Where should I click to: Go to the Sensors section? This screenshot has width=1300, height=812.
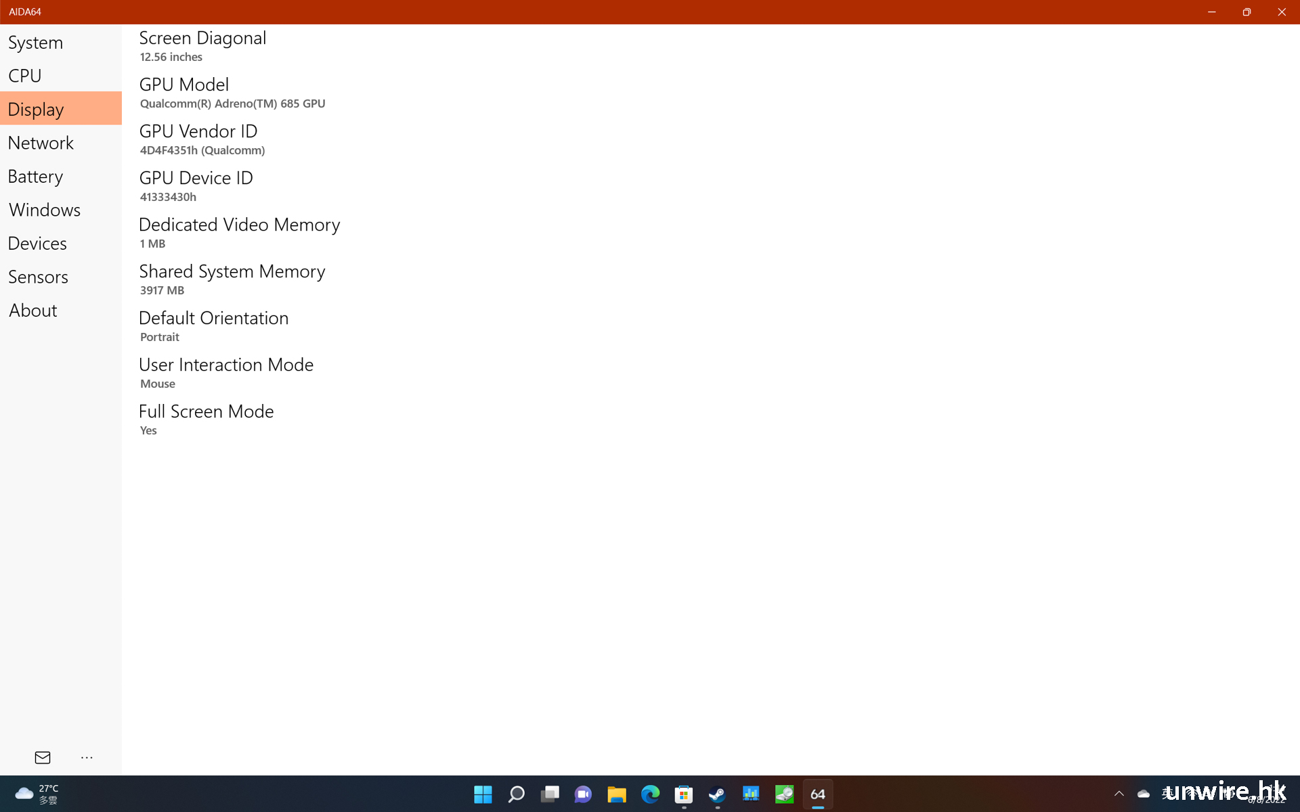[38, 277]
